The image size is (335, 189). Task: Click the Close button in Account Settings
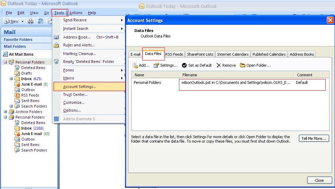pos(320,180)
